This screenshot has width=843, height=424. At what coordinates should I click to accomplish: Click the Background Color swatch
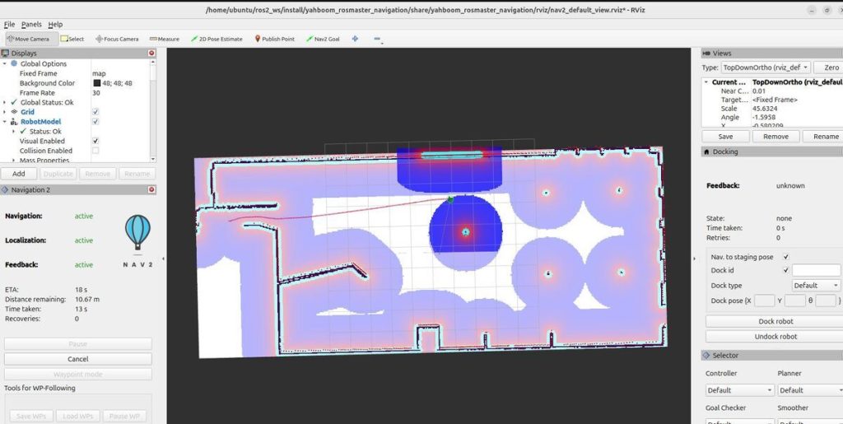[96, 83]
